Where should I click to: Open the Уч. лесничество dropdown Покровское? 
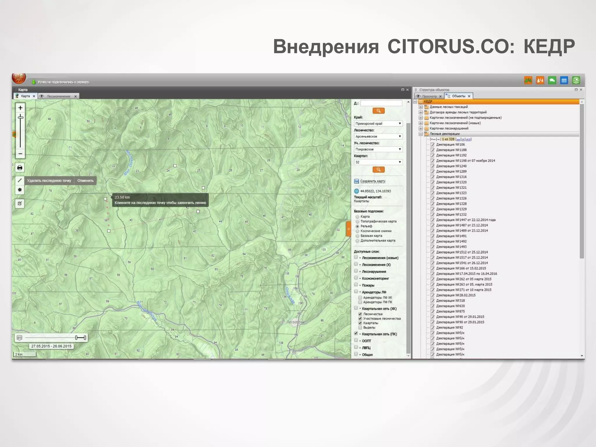pos(378,149)
